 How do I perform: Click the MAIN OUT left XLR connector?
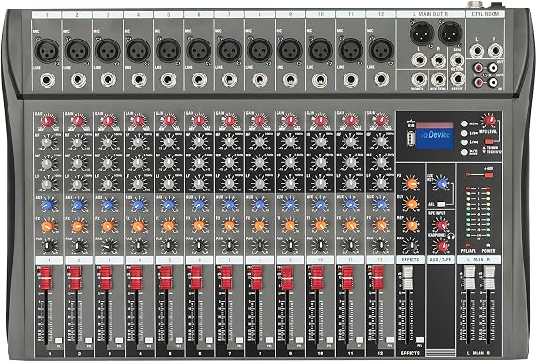(x=422, y=33)
